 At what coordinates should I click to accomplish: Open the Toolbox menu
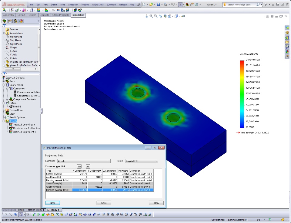(x=85, y=5)
